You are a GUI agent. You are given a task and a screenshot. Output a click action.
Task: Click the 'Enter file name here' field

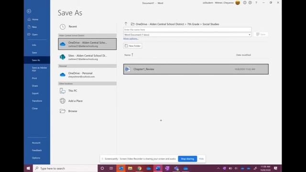coord(187,30)
